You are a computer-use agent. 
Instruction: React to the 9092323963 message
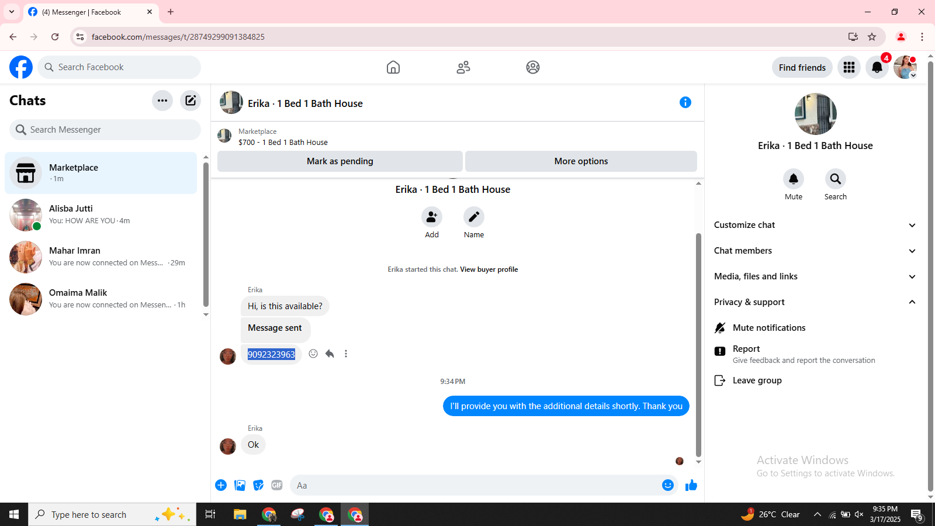tap(313, 354)
